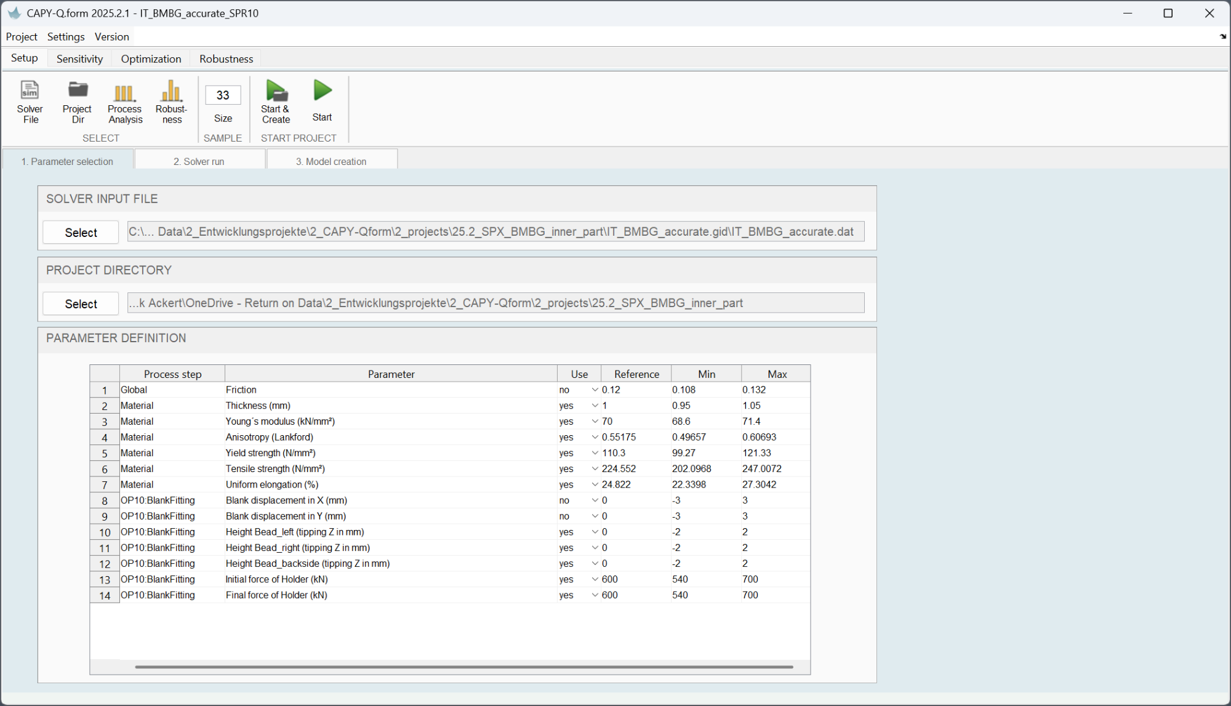Click the CAPY-Q.form app logo in title bar
Image resolution: width=1231 pixels, height=706 pixels.
point(14,13)
